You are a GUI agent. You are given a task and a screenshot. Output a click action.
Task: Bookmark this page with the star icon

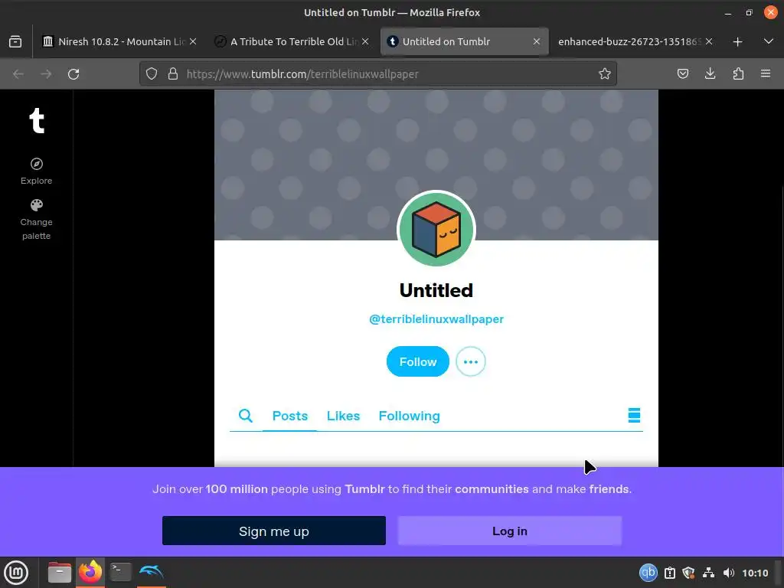coord(605,74)
